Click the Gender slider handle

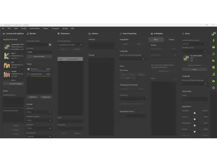(195, 132)
